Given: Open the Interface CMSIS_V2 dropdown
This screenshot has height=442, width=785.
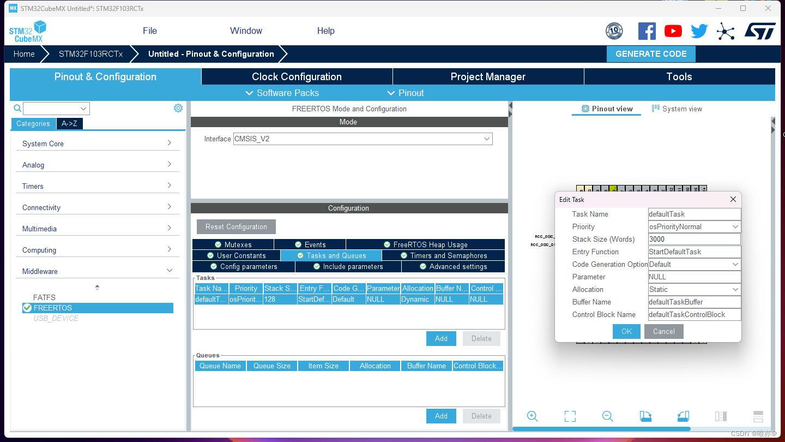Looking at the screenshot, I should coord(363,139).
